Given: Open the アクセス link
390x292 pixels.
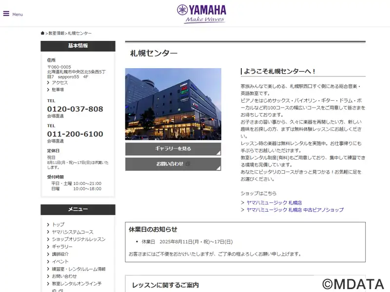Looking at the screenshot, I should (x=59, y=83).
